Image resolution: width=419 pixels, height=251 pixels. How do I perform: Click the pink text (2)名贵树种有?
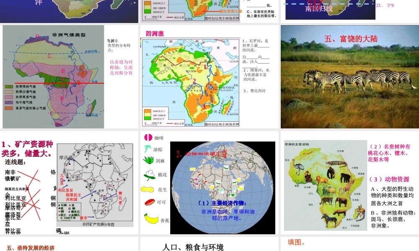tap(390, 147)
